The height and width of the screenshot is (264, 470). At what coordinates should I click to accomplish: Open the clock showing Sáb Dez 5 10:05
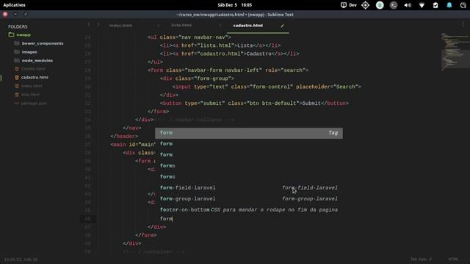pyautogui.click(x=235, y=5)
